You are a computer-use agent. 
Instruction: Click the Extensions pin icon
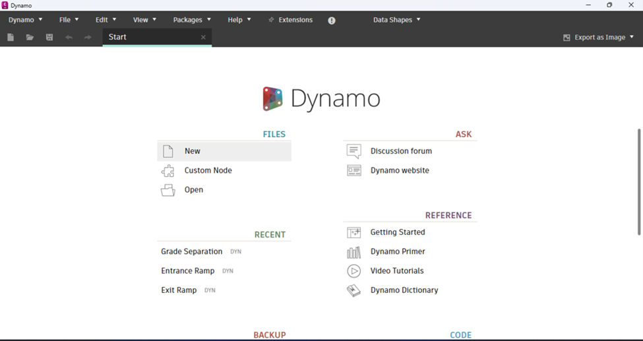(271, 20)
